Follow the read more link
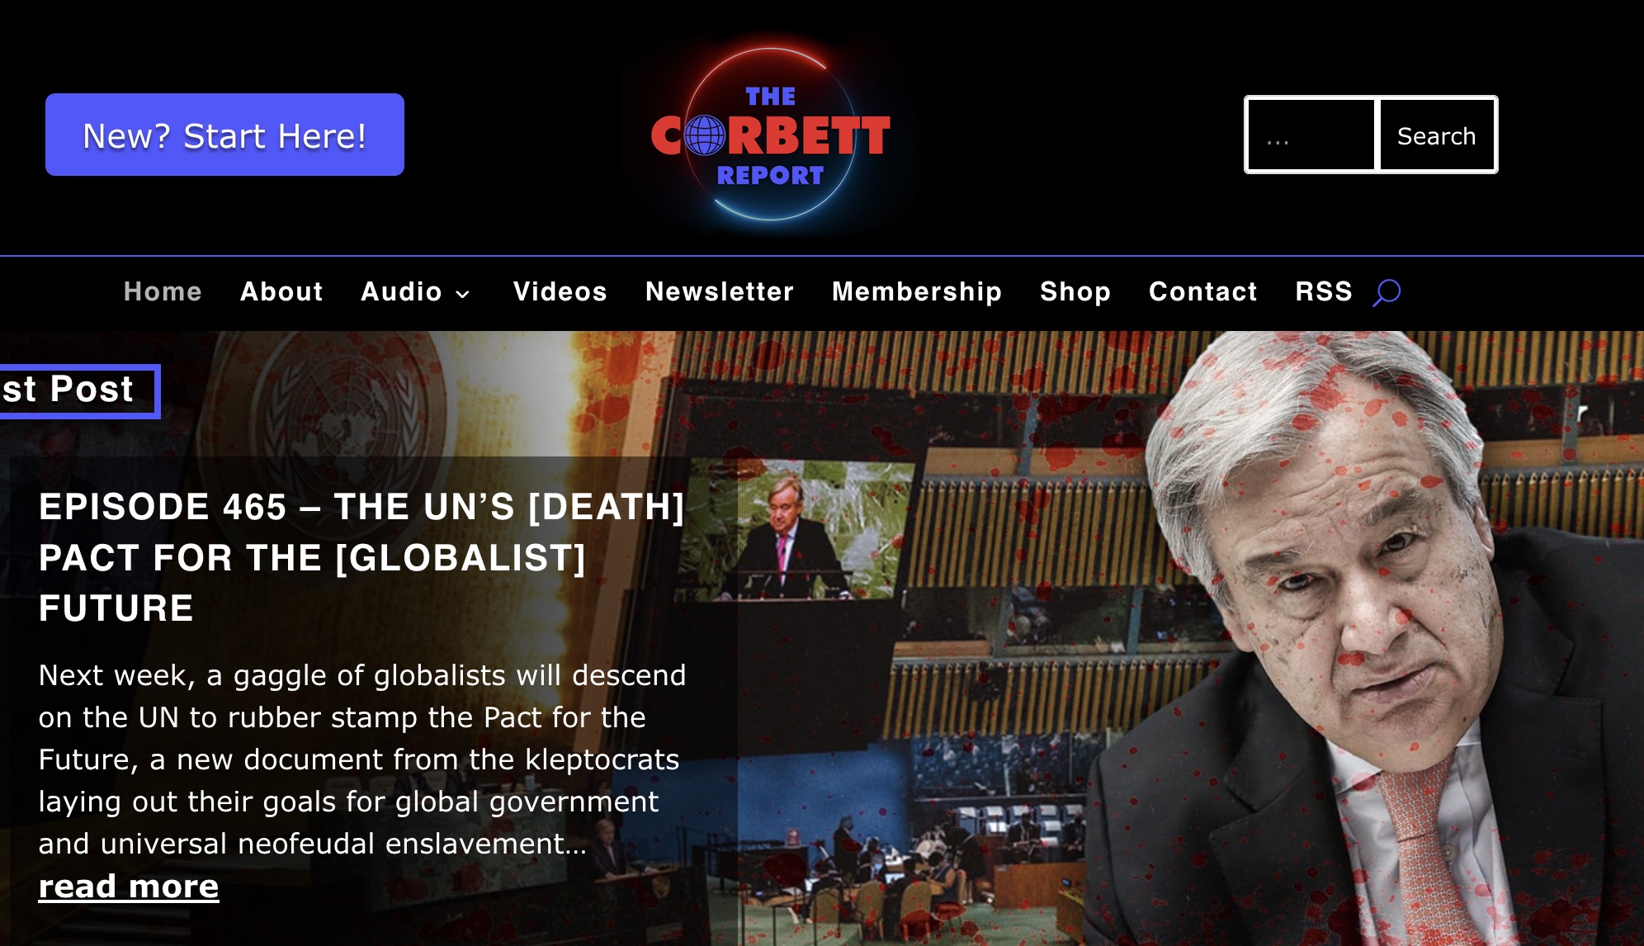The height and width of the screenshot is (946, 1644). (x=129, y=887)
